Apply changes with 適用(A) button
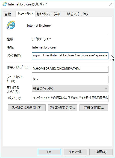 [x=101, y=152]
